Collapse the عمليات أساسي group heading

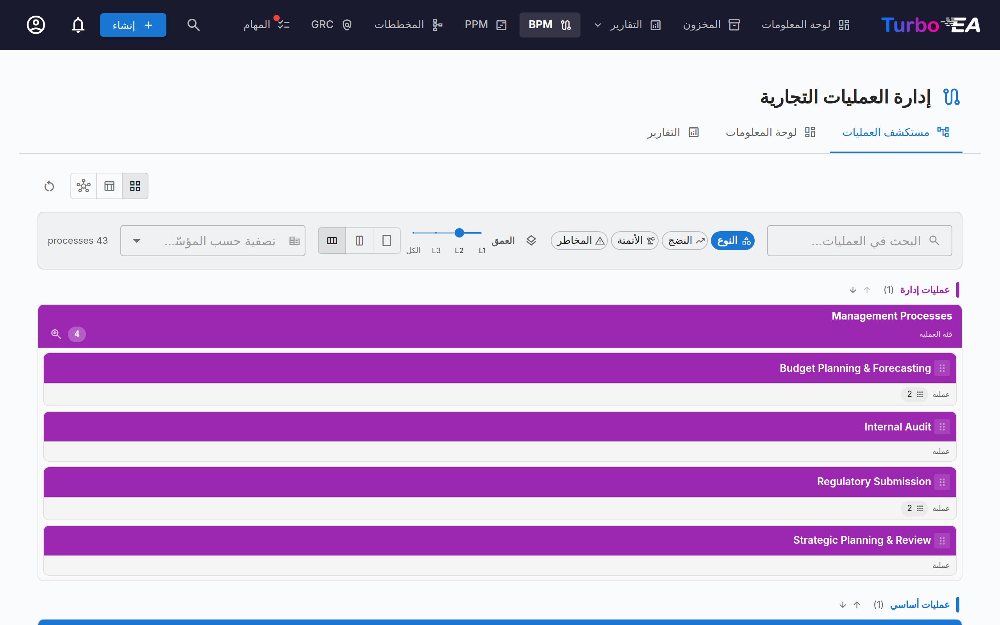(920, 605)
